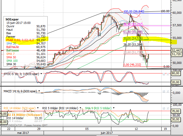Open the STOC-S 10; 3; 3 dropdown arrow
This screenshot has width=183, height=136.
40,74
